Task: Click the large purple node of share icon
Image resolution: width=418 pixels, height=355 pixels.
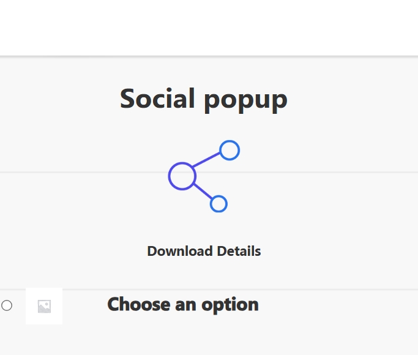Action: click(x=182, y=176)
